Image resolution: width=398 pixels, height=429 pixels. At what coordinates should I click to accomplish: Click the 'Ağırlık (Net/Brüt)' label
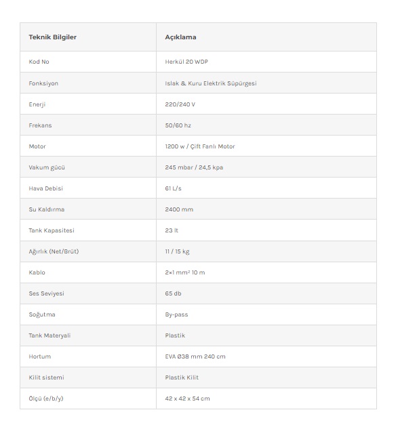point(54,251)
